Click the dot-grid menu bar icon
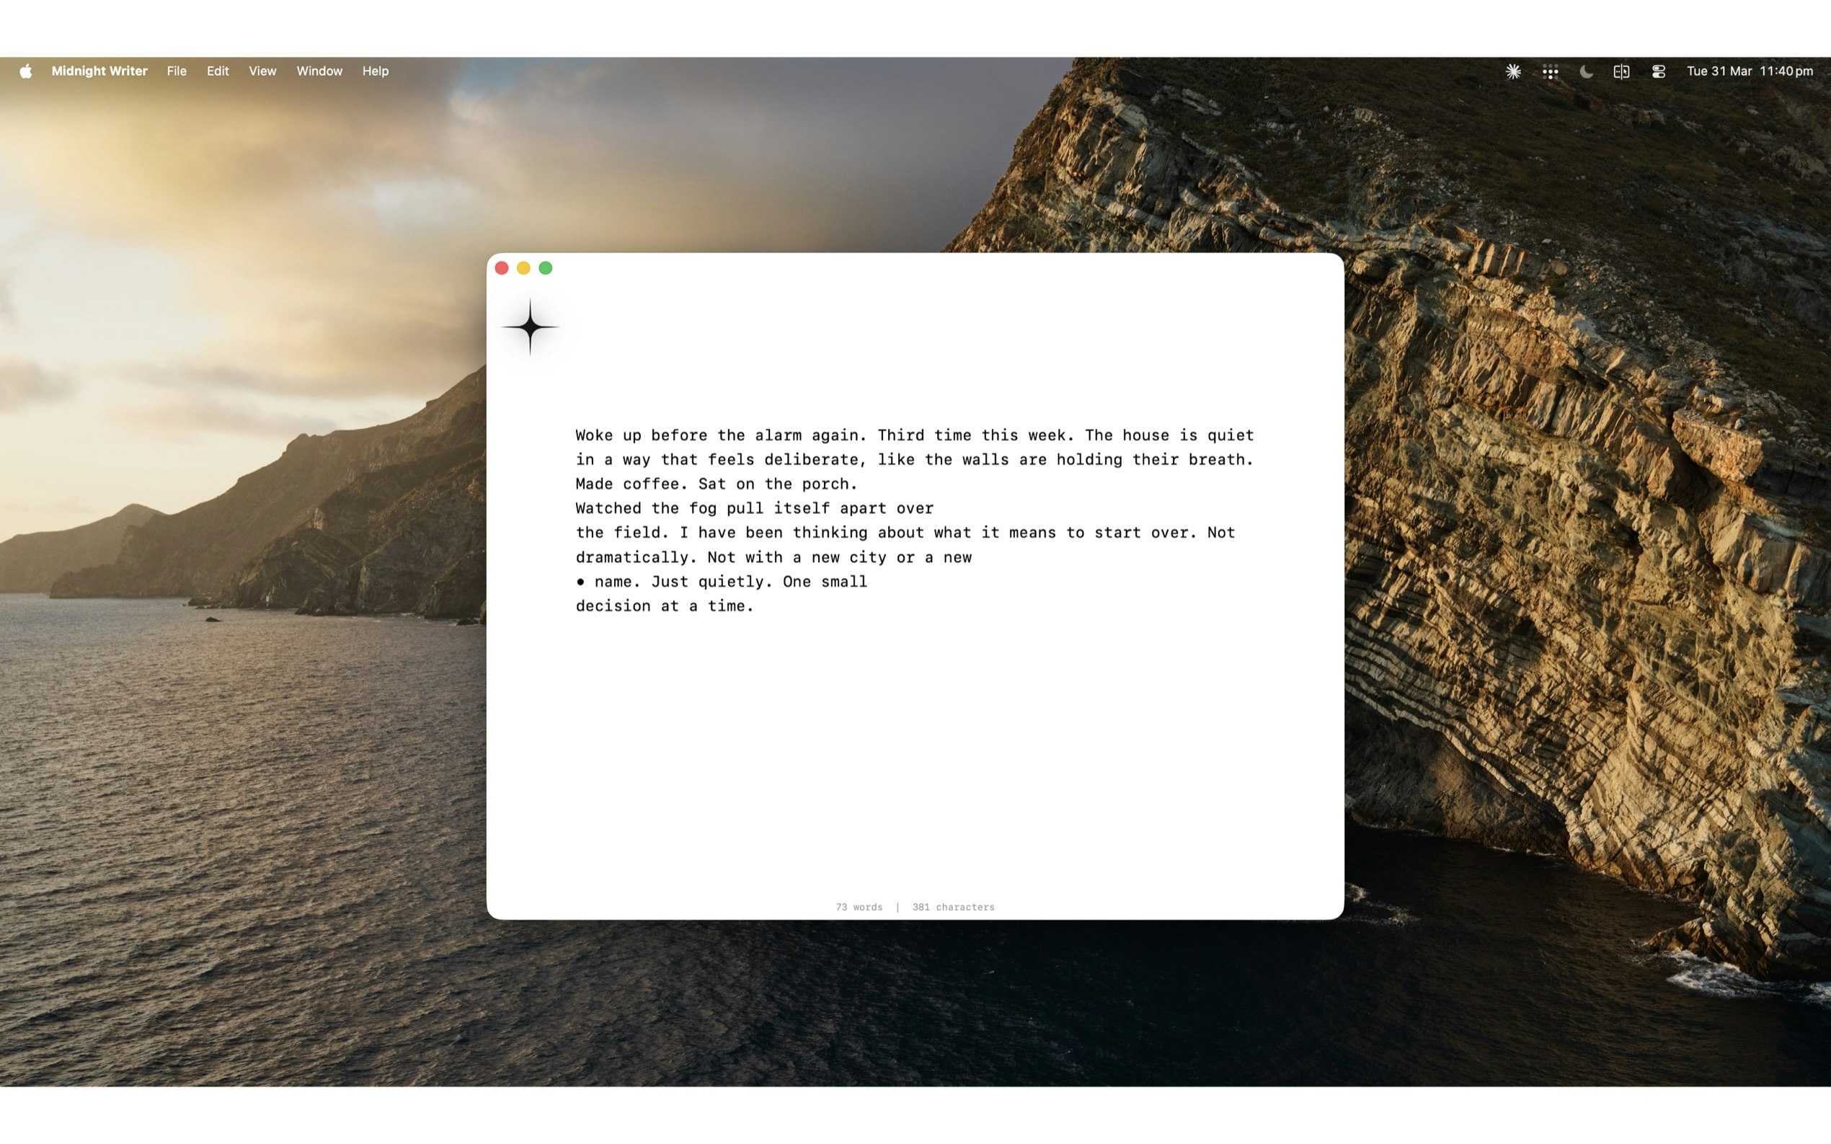 click(x=1550, y=72)
